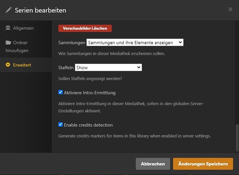Click the Allgemein list icon
Screen dimensions: 239x175
[x=8, y=28]
